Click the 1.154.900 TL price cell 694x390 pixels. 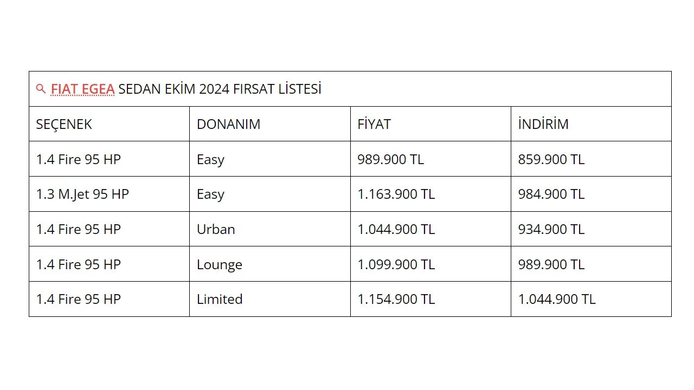tap(430, 299)
